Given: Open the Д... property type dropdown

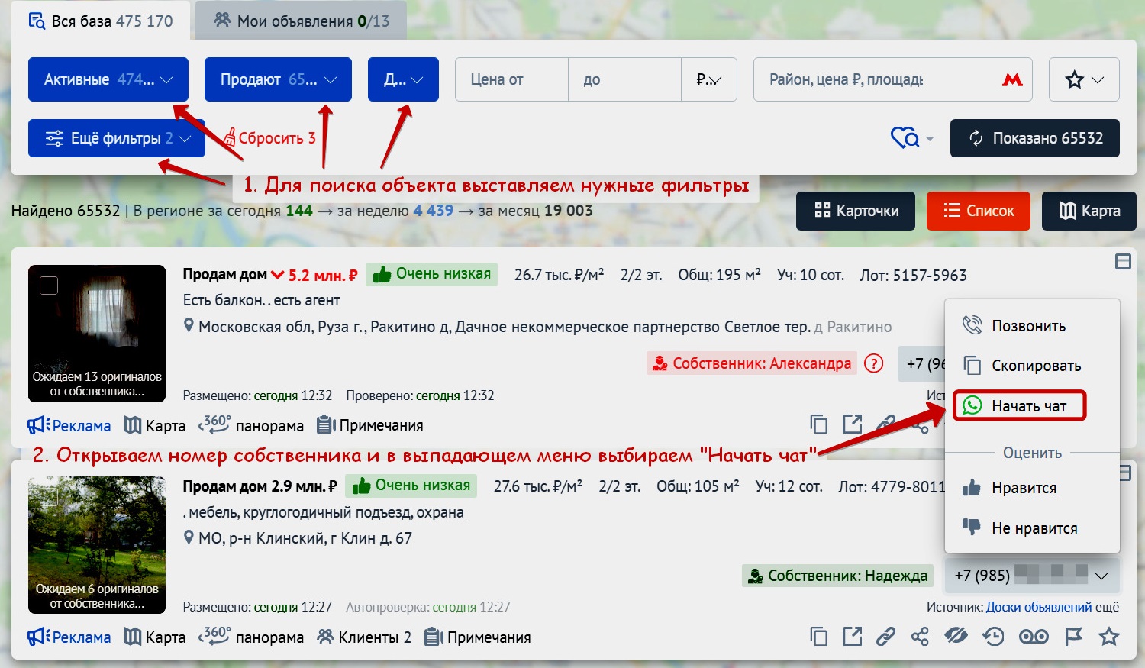Looking at the screenshot, I should pos(403,79).
